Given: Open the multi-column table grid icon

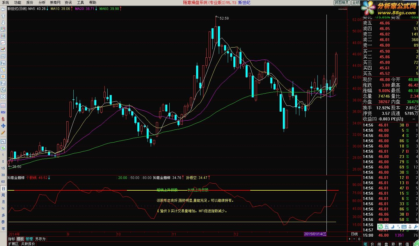Looking at the screenshot, I should [3, 36].
